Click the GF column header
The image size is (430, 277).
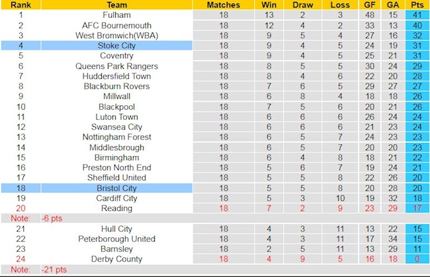click(369, 5)
